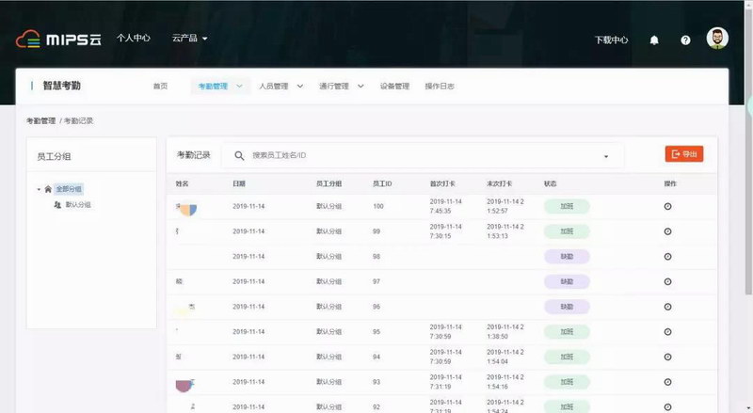Click the search magnifier icon
753x413 pixels.
point(240,155)
